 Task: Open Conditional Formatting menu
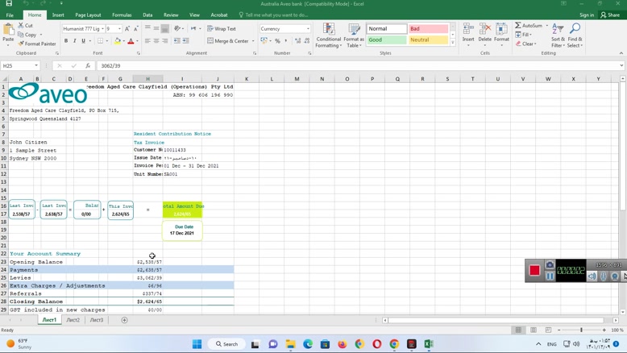click(328, 35)
